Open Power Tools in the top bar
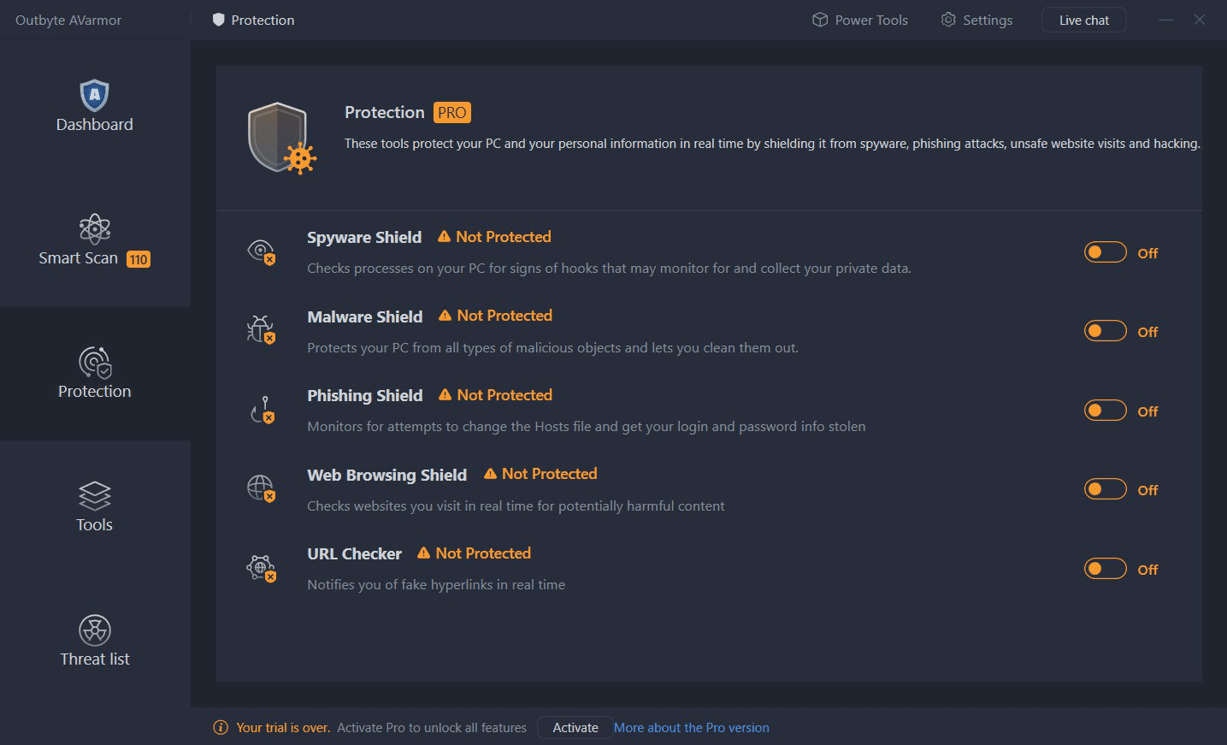This screenshot has width=1227, height=745. click(x=860, y=20)
